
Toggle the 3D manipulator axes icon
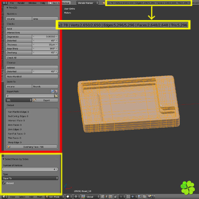pyautogui.click(x=83, y=196)
